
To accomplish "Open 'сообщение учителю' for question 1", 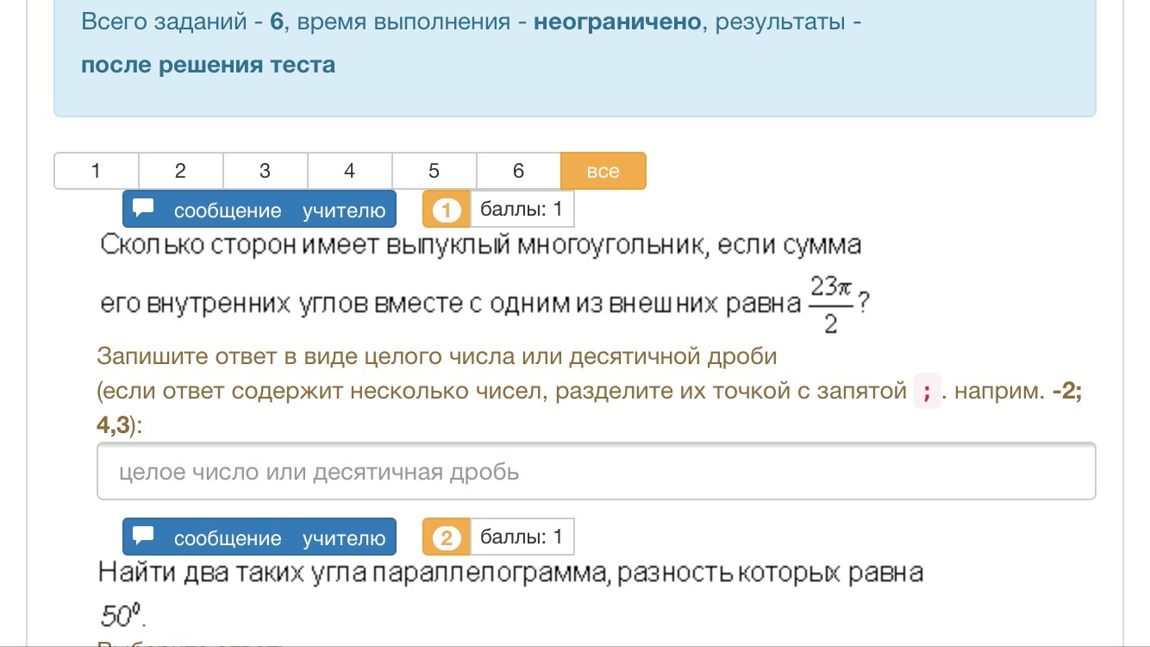I will (259, 210).
